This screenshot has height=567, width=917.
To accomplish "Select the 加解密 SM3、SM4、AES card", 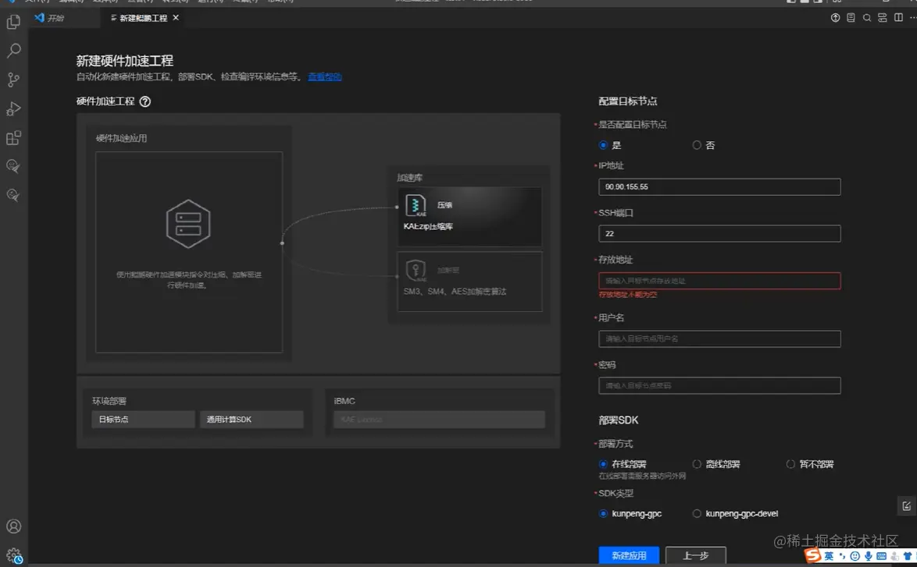I will click(469, 282).
